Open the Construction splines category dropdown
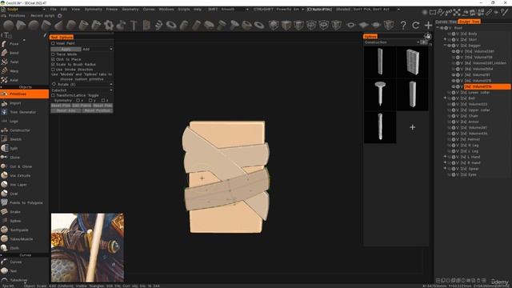 click(391, 42)
